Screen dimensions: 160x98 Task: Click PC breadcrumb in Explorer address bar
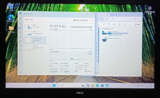[113, 19]
